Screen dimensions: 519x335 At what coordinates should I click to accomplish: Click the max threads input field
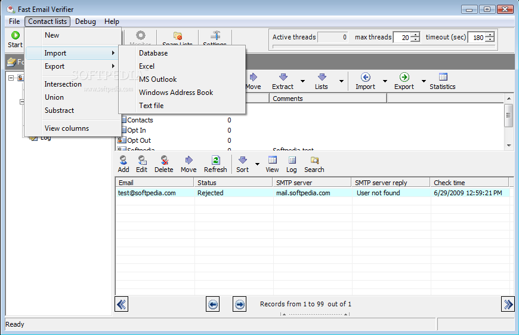tap(402, 37)
